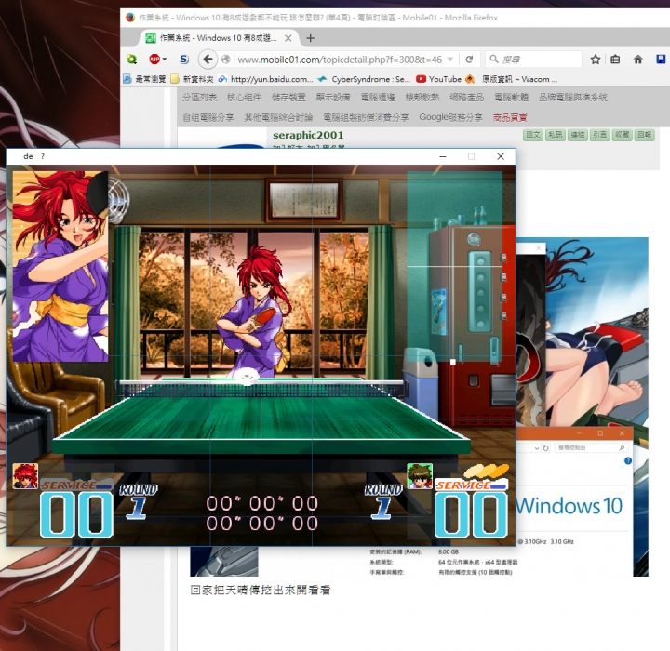Click the post text 回家把天晴傳挖出來開看看
Viewport: 670px width, 651px height.
click(261, 591)
